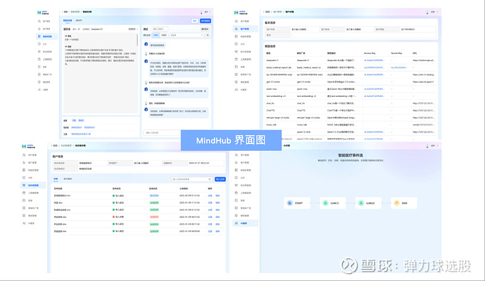Click the END node in the workflow panel

click(x=404, y=203)
